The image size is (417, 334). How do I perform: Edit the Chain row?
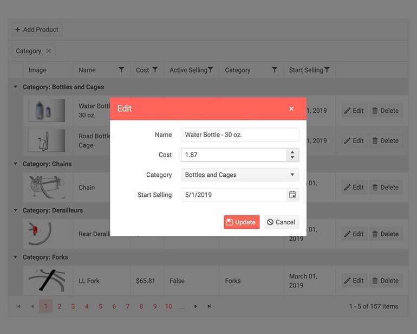tap(354, 187)
